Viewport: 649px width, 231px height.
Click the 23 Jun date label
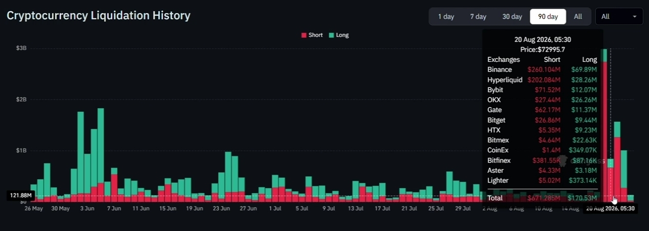pyautogui.click(x=221, y=209)
